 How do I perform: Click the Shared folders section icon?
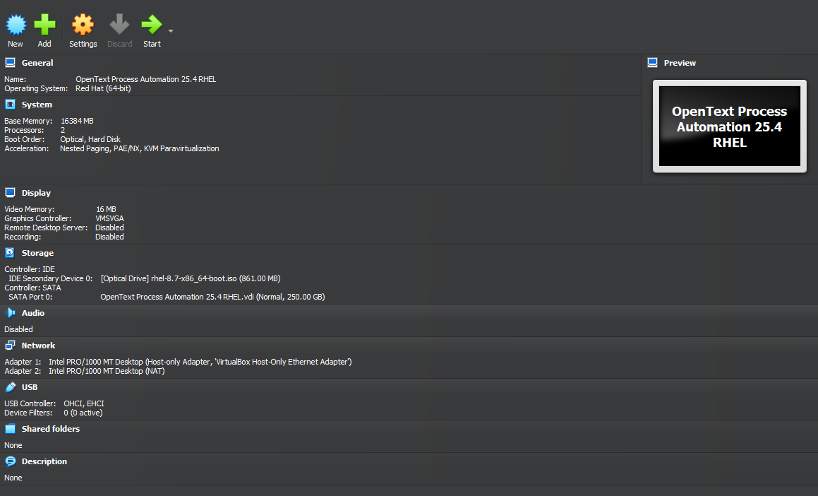coord(10,429)
